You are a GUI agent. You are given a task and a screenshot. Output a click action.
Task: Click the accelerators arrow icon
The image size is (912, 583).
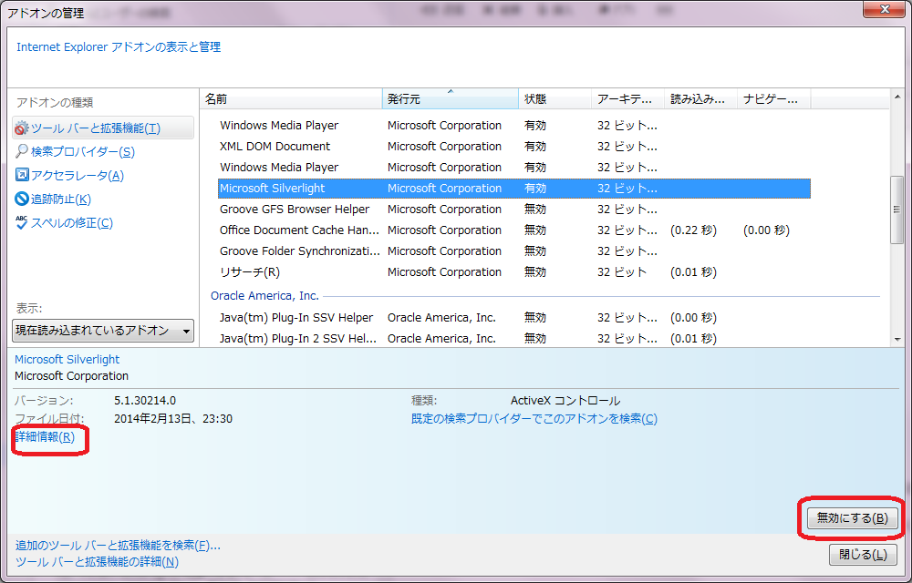click(22, 175)
